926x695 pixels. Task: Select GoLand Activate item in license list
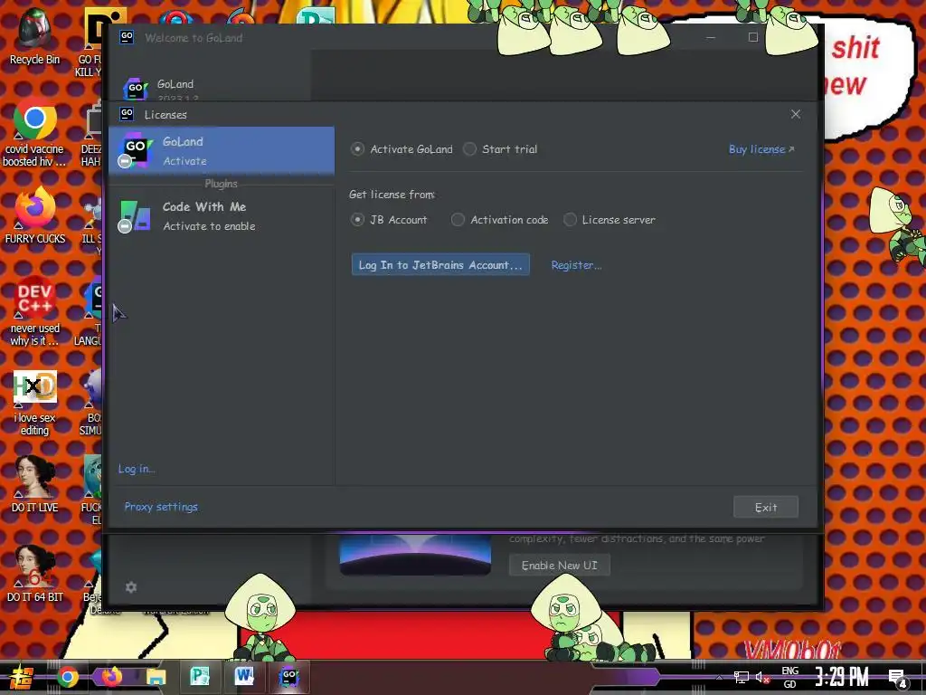tap(222, 151)
